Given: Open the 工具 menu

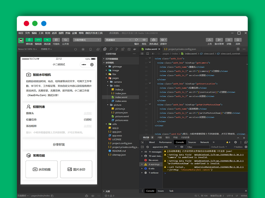Looking at the screenshot, I should (x=41, y=33).
